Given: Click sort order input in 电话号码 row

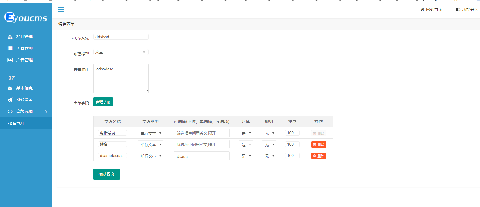Looking at the screenshot, I should (x=292, y=133).
